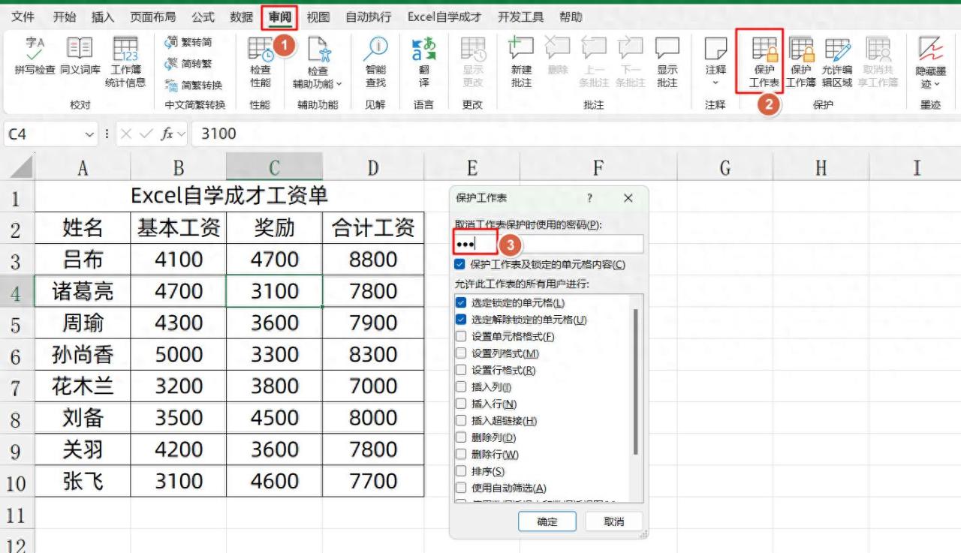Convert text with 简转繁
The image size is (961, 553).
coord(188,64)
